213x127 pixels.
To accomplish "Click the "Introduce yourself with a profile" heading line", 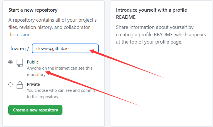I will (151, 10).
